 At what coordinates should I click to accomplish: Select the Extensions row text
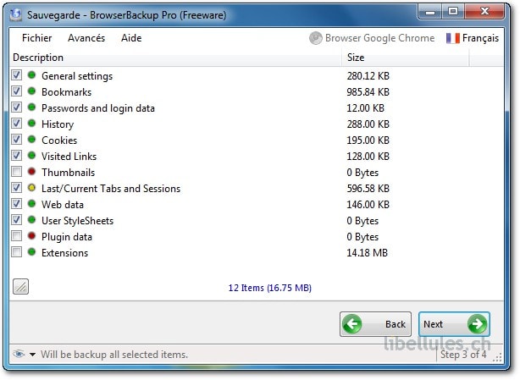pyautogui.click(x=64, y=253)
